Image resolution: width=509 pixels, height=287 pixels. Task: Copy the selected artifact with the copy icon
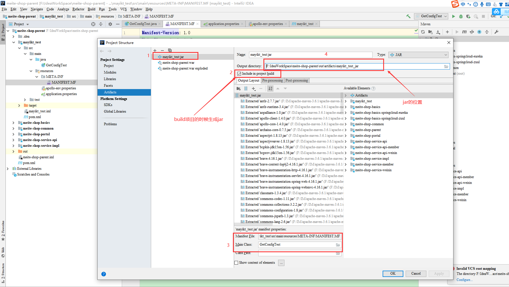(x=170, y=51)
